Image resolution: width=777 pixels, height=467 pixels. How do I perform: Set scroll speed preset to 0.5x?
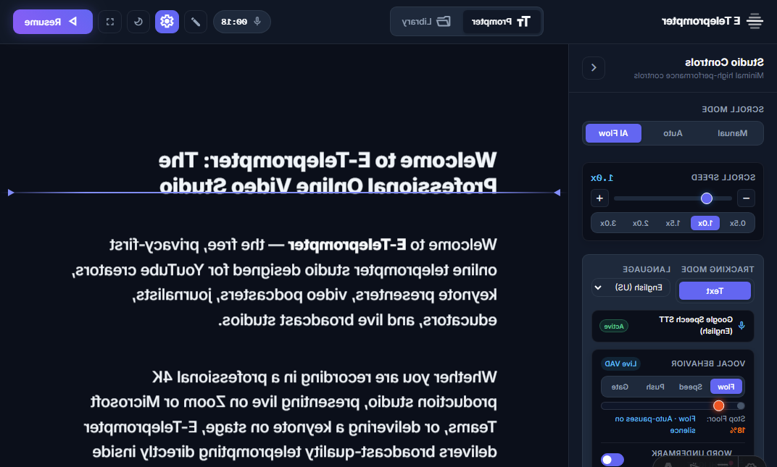(x=737, y=223)
